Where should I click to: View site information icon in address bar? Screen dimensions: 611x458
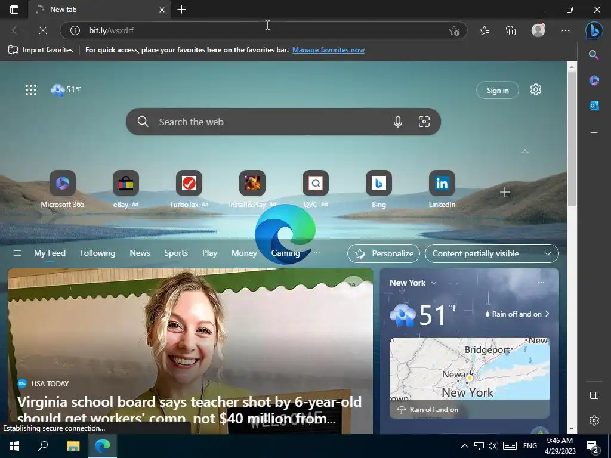[x=75, y=30]
